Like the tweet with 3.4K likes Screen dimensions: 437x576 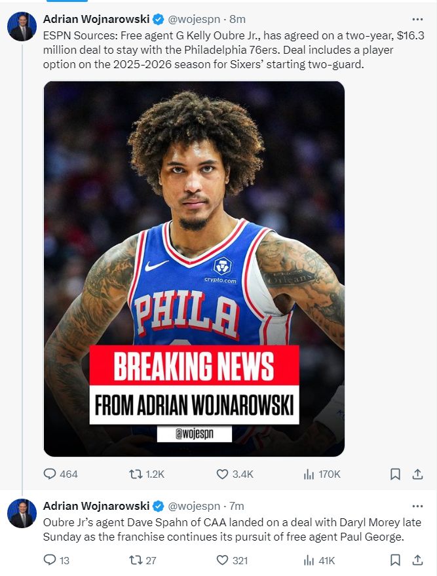222,474
